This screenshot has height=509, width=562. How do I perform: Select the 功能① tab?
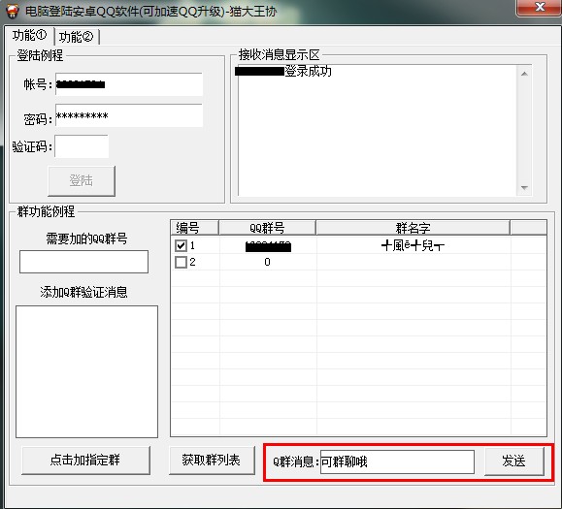click(29, 36)
